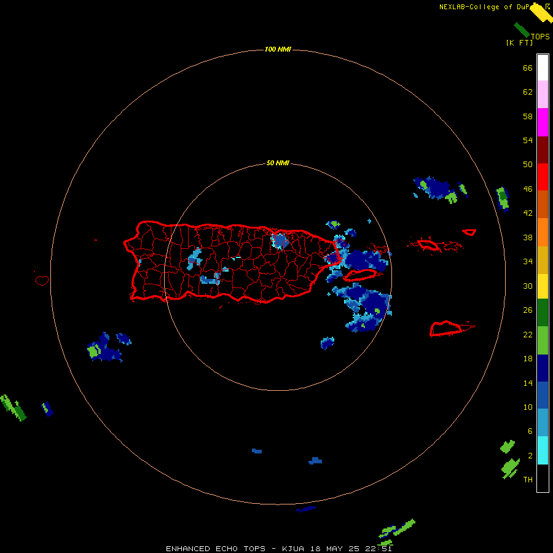Click the gold swatch between 38 and 34

coord(543,260)
